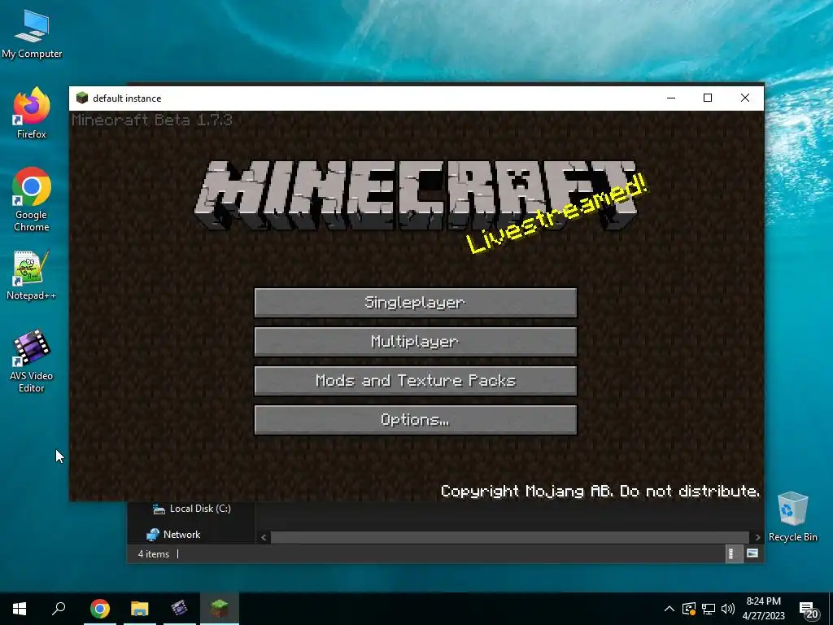833x625 pixels.
Task: Click Explorer horizontal scrollbar right arrow
Action: tap(757, 537)
